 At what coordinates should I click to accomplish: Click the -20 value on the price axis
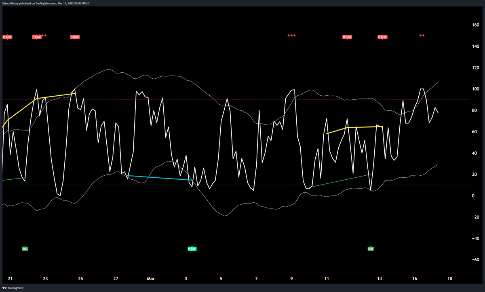tap(476, 217)
